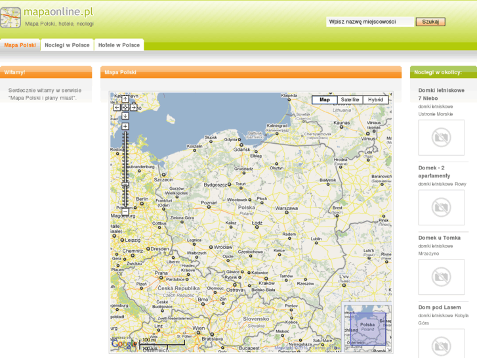The height and width of the screenshot is (358, 477).
Task: Pan the map left with arrow
Action: coord(117,107)
